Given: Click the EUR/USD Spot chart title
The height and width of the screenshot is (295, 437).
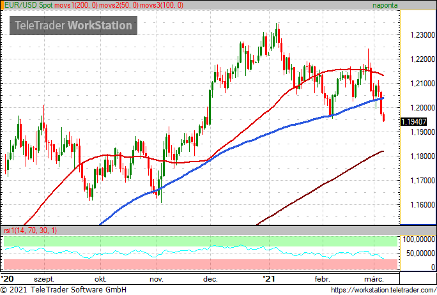Looking at the screenshot, I should (x=29, y=5).
